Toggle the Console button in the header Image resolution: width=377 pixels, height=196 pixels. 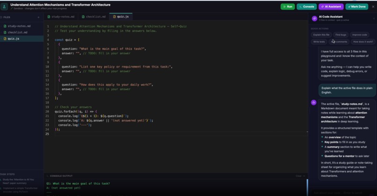coord(306,7)
